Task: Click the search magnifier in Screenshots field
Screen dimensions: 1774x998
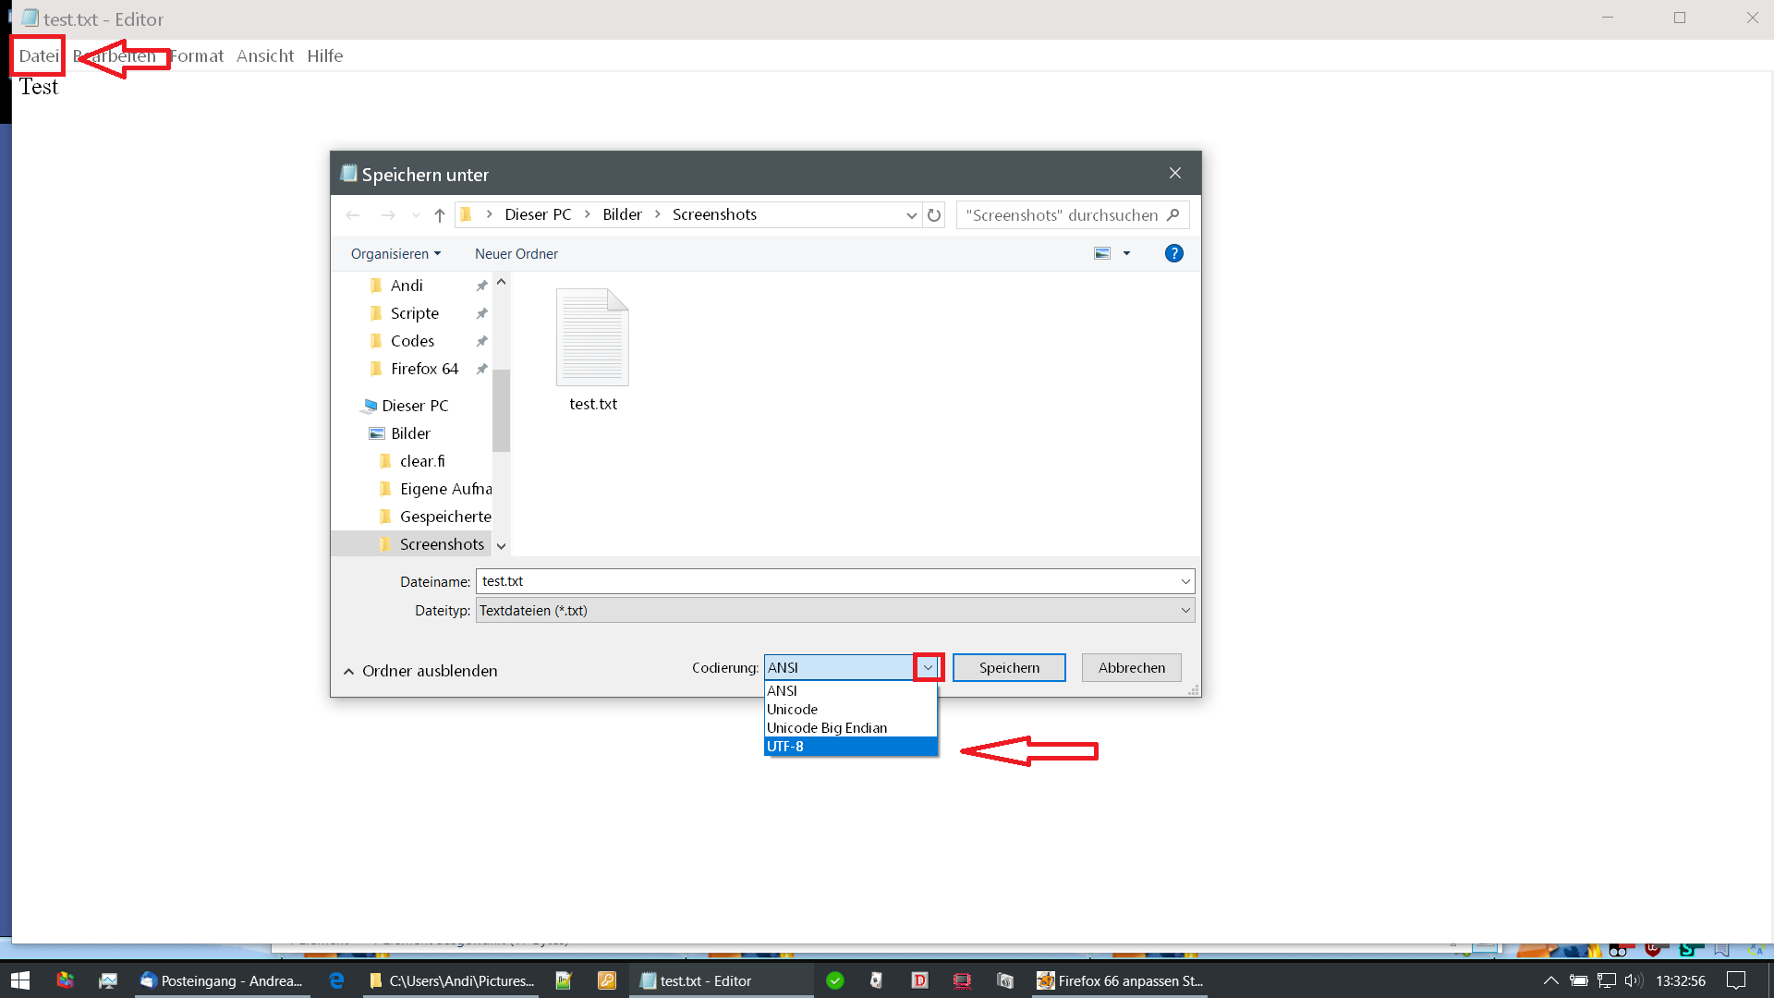Action: 1173,214
